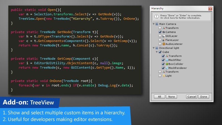This screenshot has width=222, height=125.
Task: Click the green BoxCollider icon
Action: click(167, 64)
